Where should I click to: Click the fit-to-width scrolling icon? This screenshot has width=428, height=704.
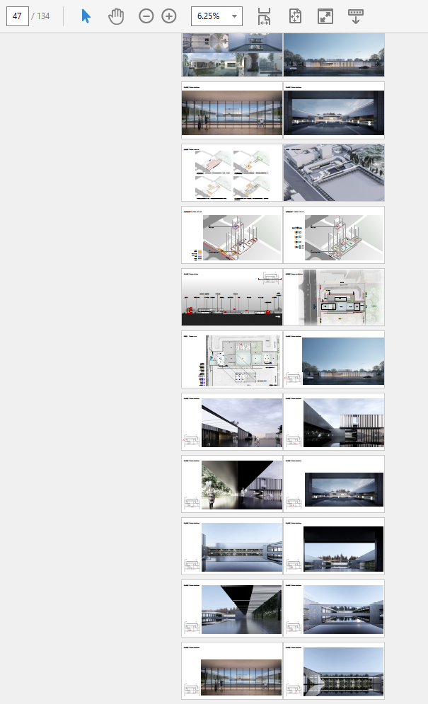(x=264, y=16)
